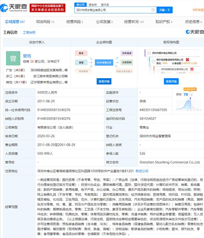This screenshot has height=238, width=204.
Task: Select credit code 914403005815540276 in 统一社会信用代码 row
Action: point(54,110)
